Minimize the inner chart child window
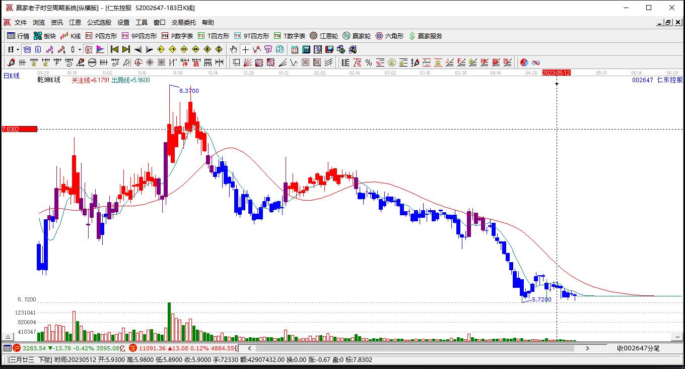The width and height of the screenshot is (685, 369). tap(660, 23)
